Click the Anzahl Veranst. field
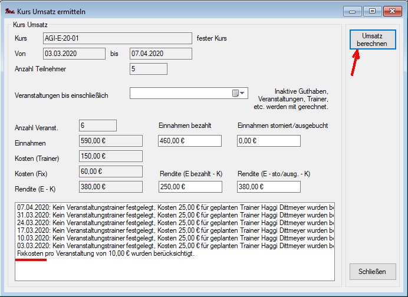408x297 pixels. tap(97, 125)
